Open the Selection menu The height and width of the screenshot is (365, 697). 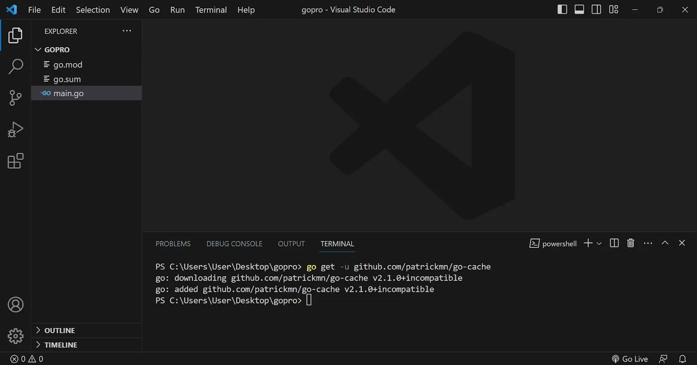(x=93, y=10)
